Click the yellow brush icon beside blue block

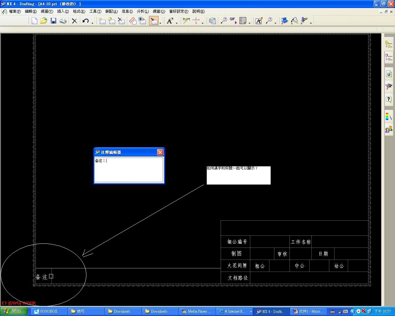pyautogui.click(x=294, y=21)
